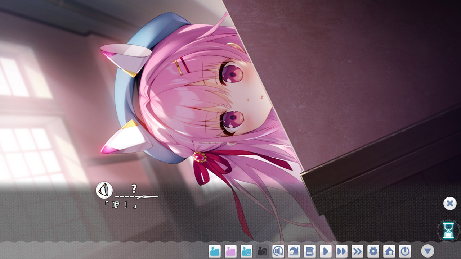Image resolution: width=461 pixels, height=259 pixels.
Task: Toggle auto-play mode on
Action: point(326,251)
